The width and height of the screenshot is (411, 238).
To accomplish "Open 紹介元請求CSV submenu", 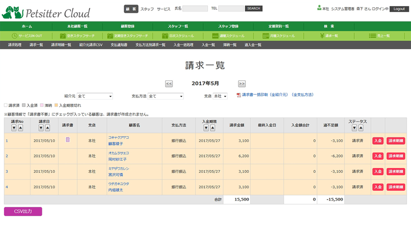I will tap(91, 45).
